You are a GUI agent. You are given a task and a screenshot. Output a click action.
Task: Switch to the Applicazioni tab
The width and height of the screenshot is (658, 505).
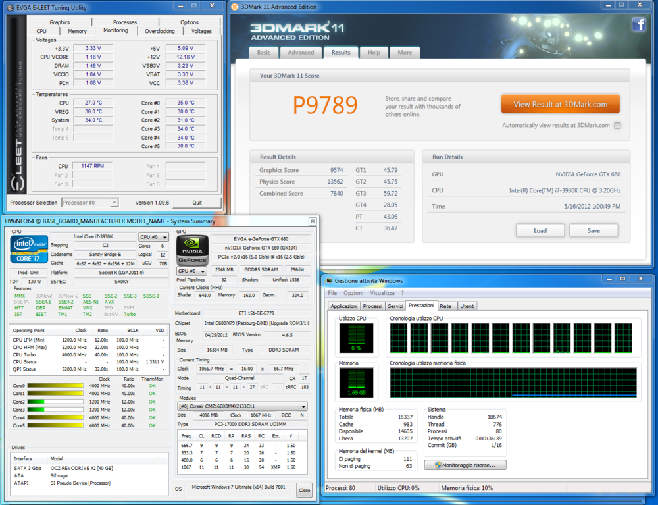point(344,306)
